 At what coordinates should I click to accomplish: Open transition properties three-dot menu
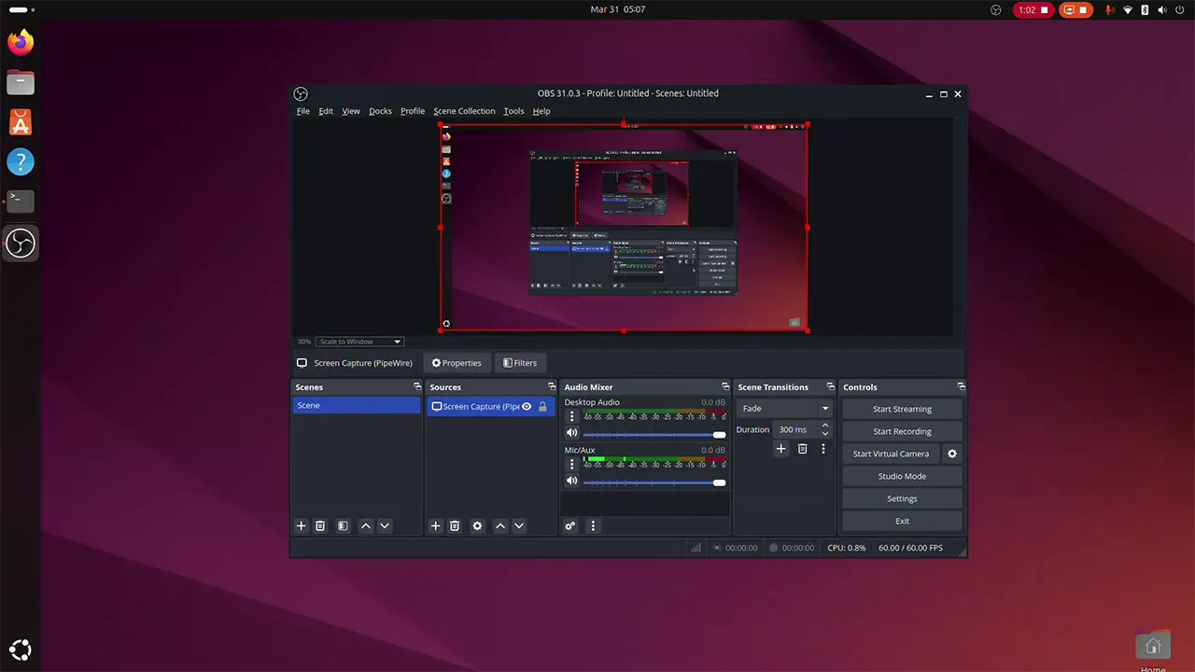822,449
